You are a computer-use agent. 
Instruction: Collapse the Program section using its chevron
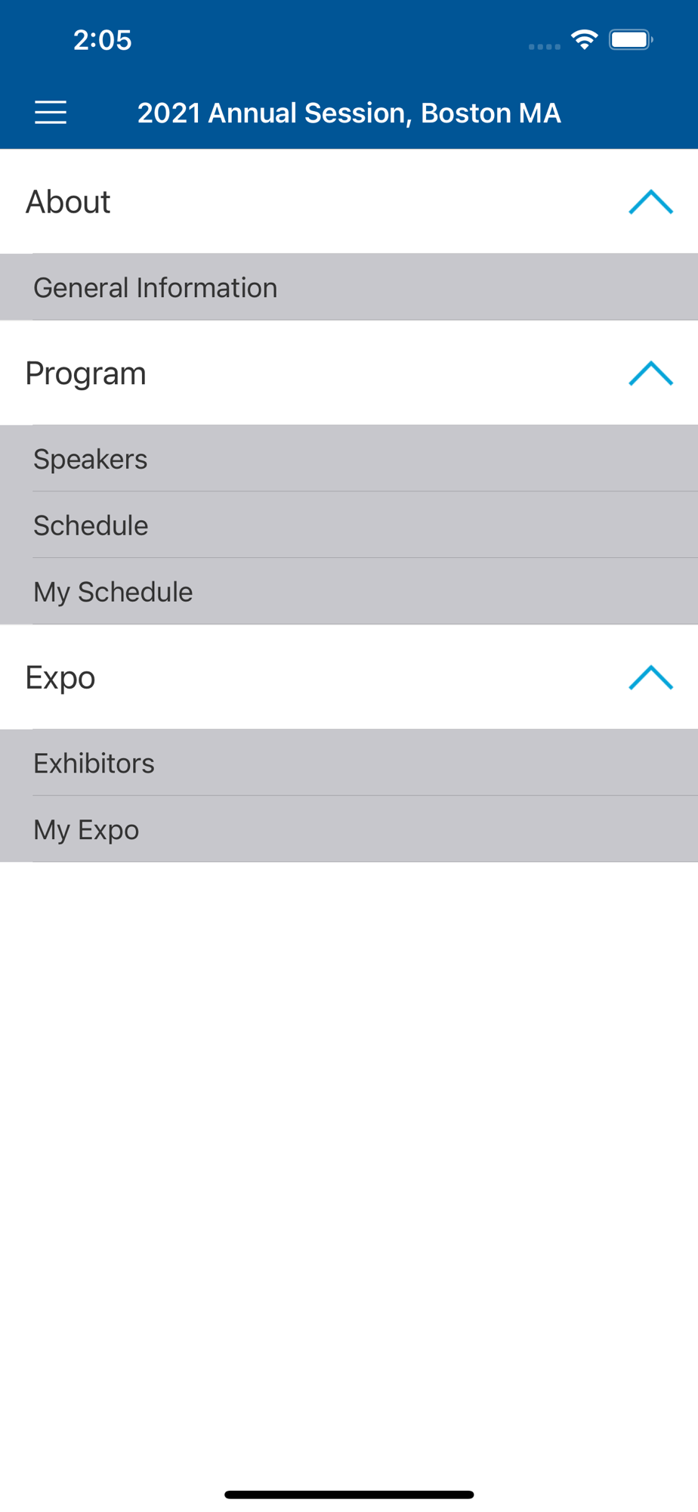click(650, 373)
